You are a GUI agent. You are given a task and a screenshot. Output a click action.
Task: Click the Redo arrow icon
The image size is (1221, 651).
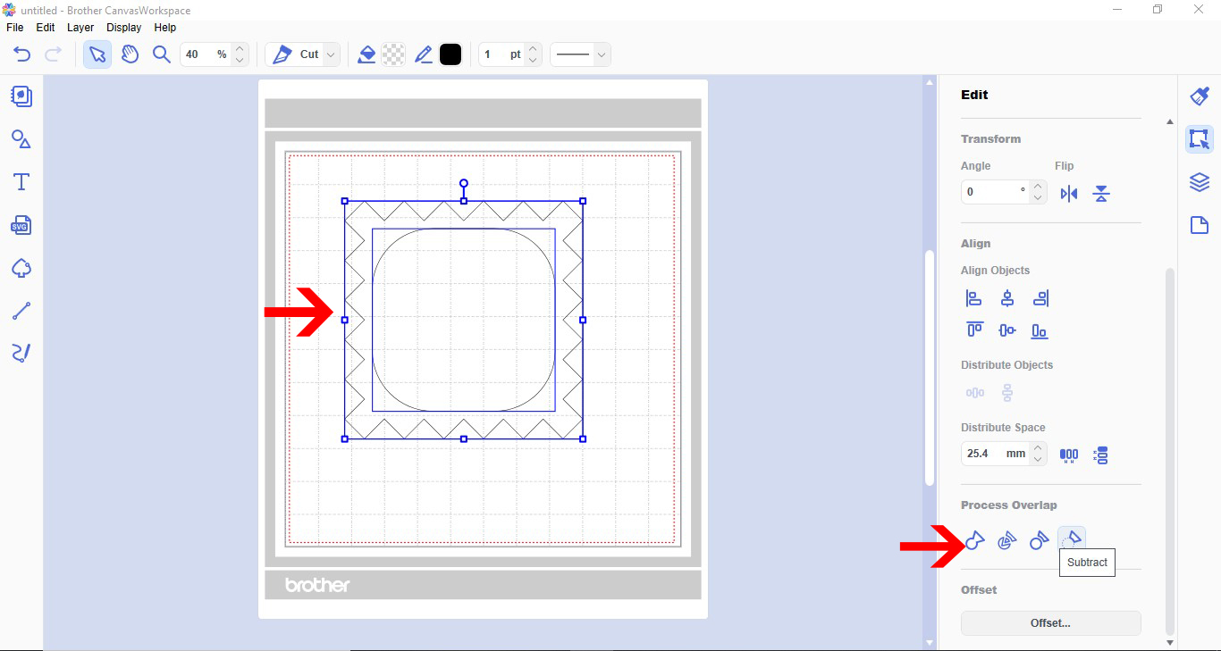(53, 54)
